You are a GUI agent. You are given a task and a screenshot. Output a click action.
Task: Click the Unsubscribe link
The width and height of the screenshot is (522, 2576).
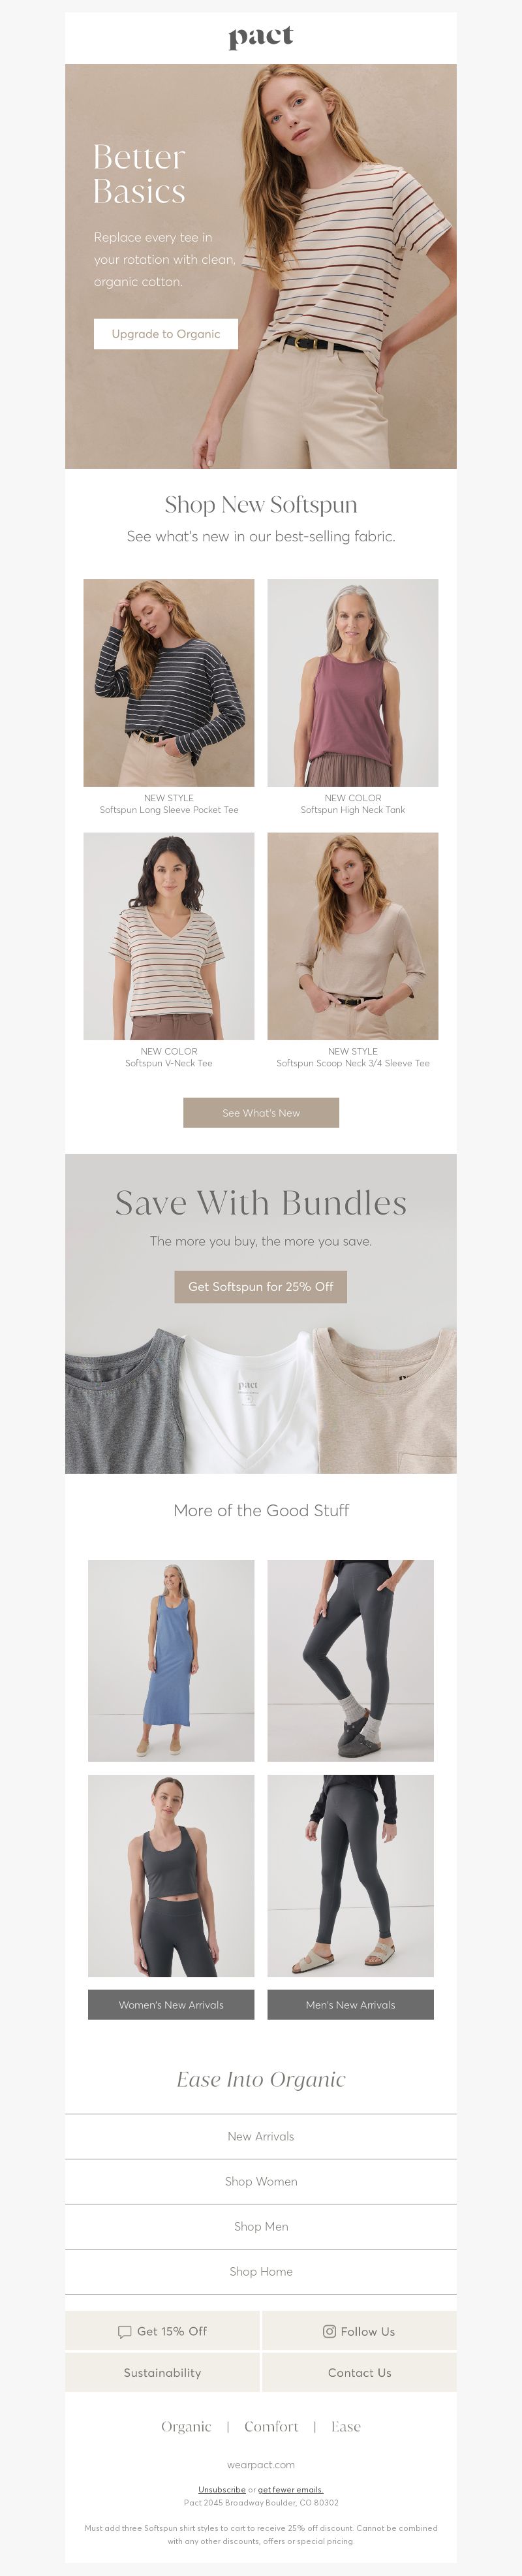tap(222, 2489)
